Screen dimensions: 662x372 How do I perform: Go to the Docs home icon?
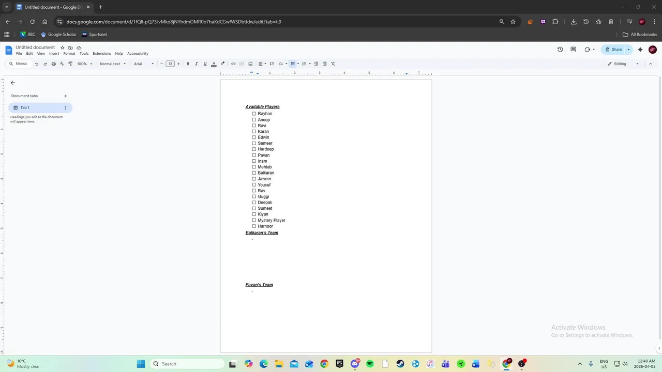click(9, 50)
